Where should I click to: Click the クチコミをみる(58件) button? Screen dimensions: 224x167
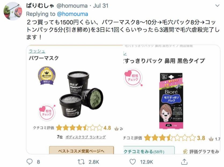point(149,150)
